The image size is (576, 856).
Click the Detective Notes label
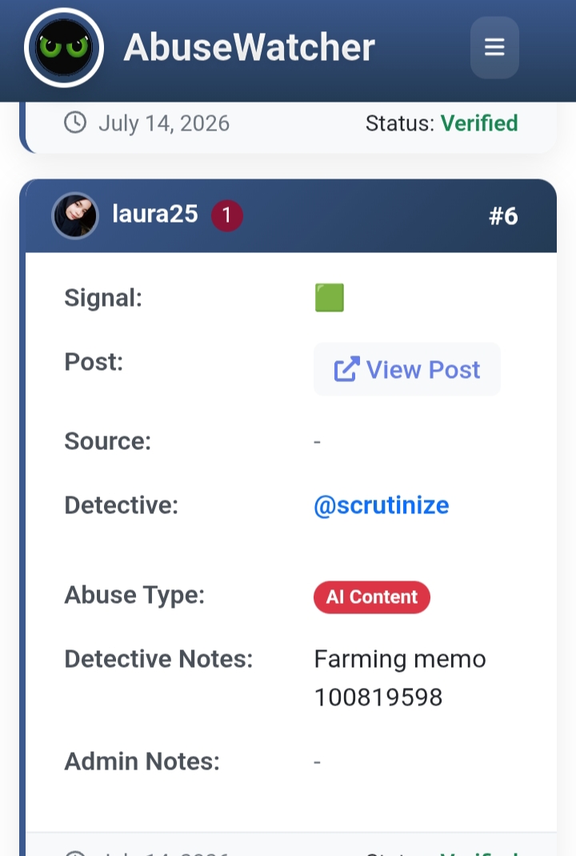point(158,659)
